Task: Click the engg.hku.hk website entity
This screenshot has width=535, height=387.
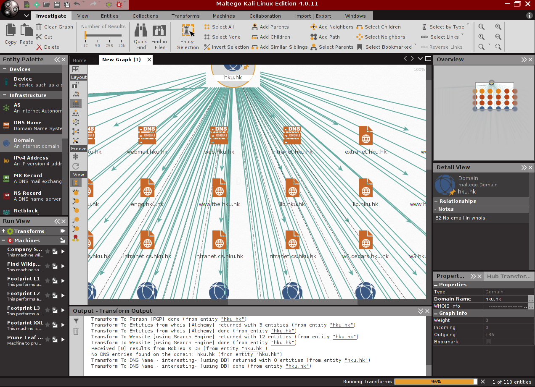Action: click(147, 188)
